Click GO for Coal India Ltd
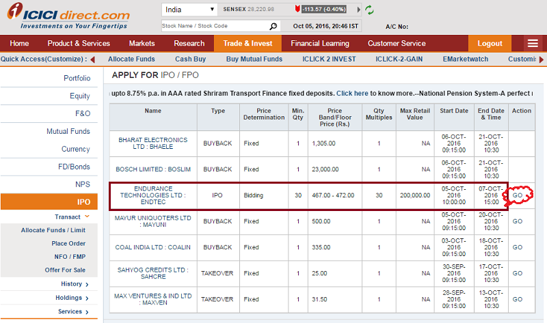 tap(518, 247)
